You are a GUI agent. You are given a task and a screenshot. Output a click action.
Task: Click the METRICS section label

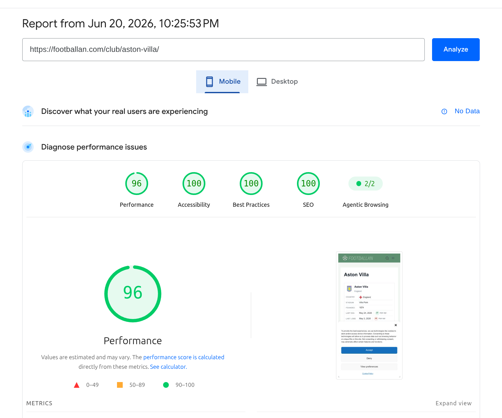[39, 403]
